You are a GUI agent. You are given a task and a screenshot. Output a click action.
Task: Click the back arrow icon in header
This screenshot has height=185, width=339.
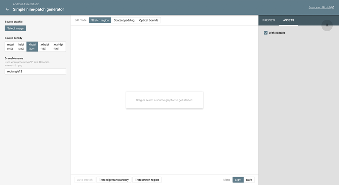click(7, 9)
